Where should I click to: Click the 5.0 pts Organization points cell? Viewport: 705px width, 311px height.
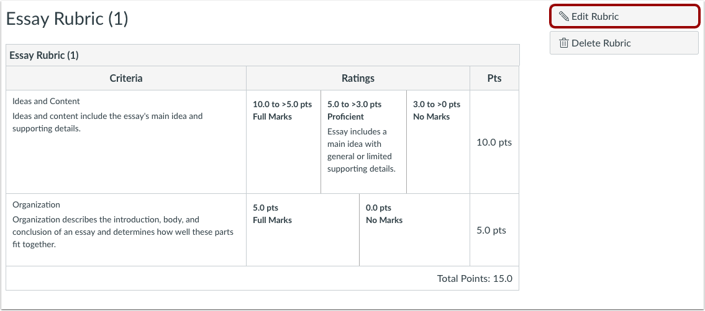point(491,230)
